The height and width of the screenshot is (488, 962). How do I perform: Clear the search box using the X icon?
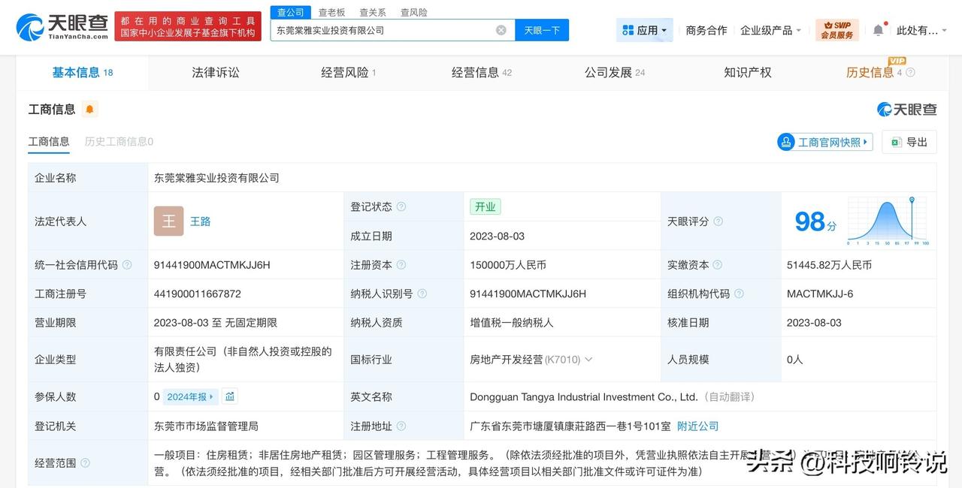[x=501, y=29]
